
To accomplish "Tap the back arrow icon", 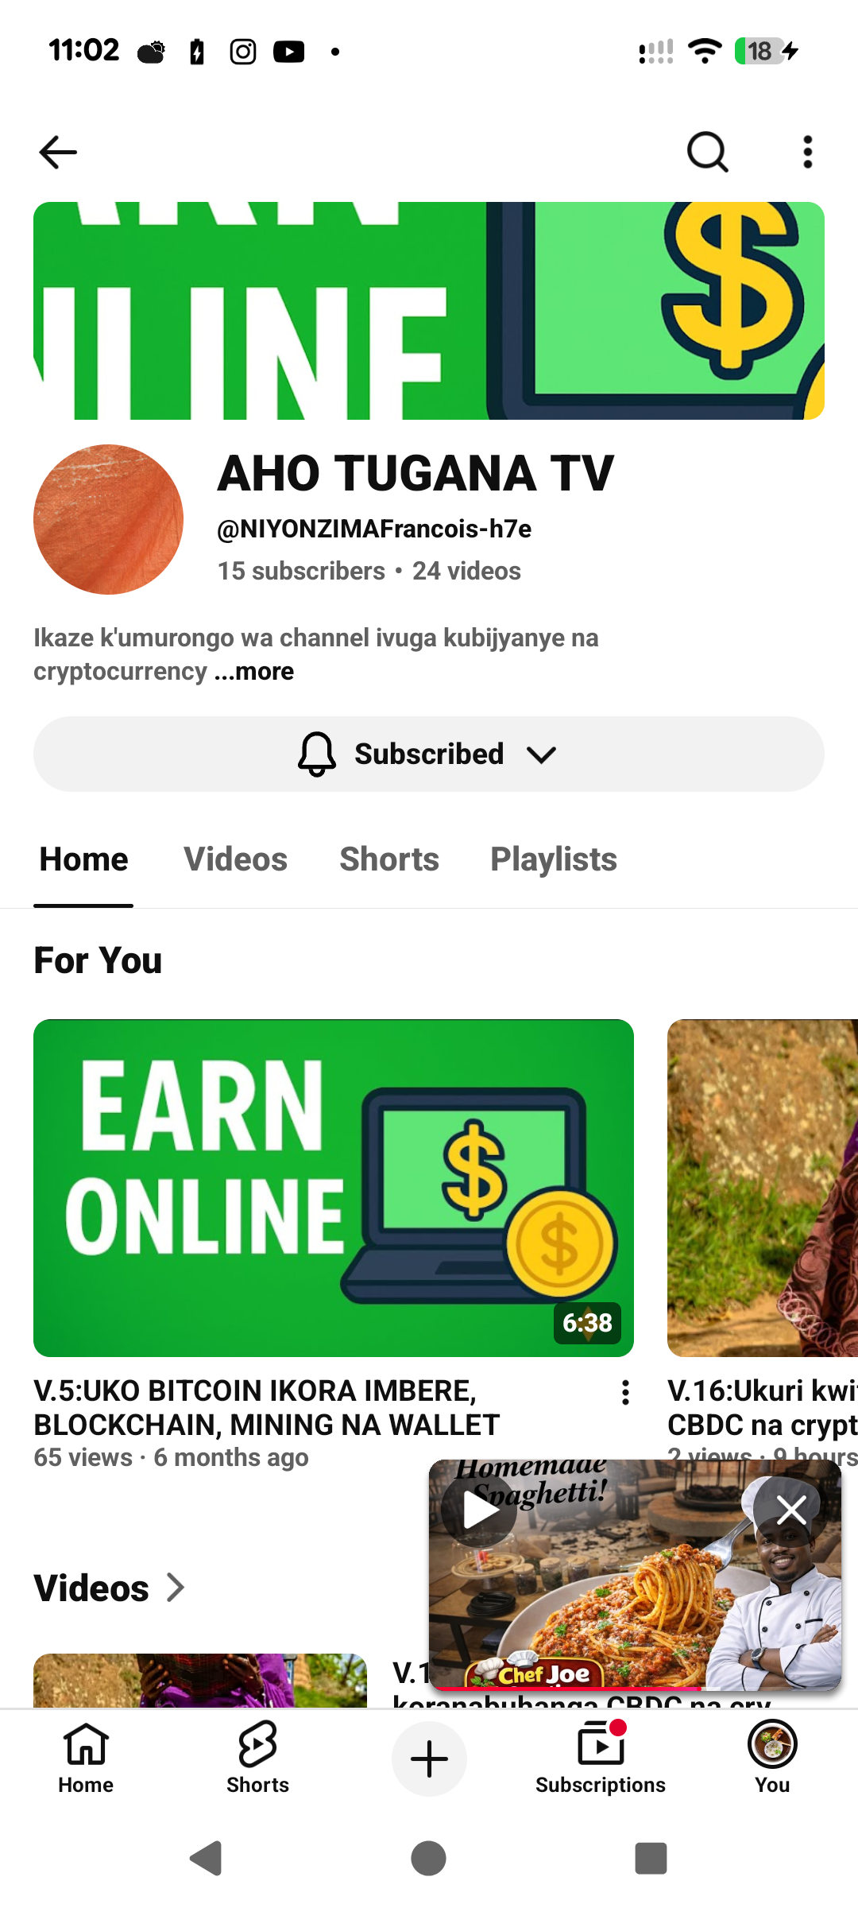I will tap(58, 152).
